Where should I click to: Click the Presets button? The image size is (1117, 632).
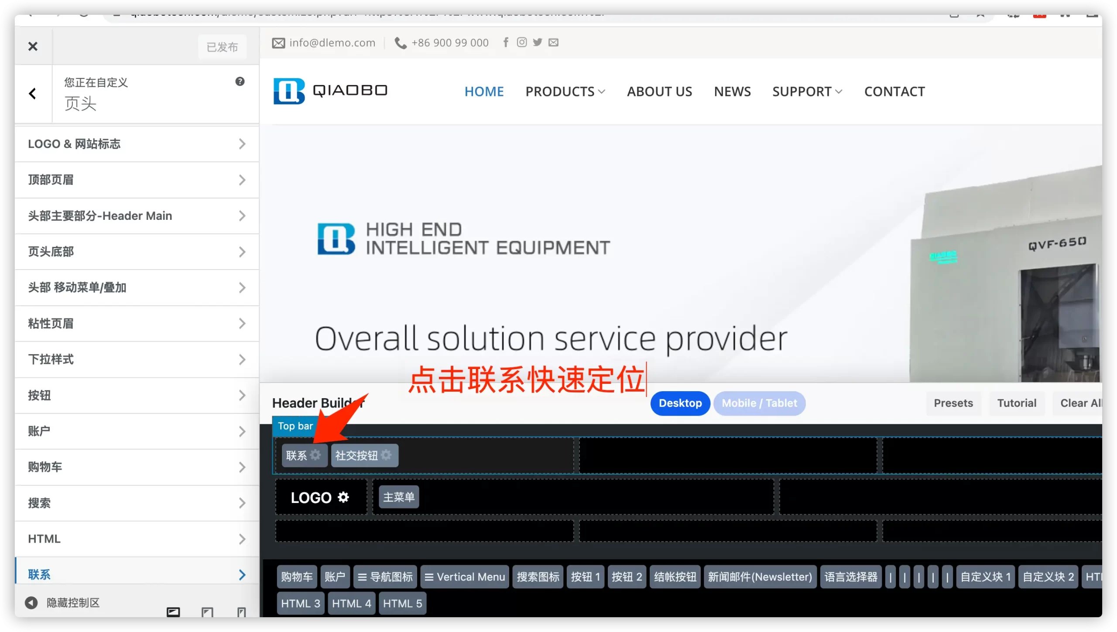tap(953, 403)
